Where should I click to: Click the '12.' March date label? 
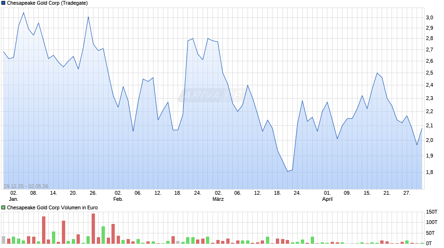pyautogui.click(x=257, y=193)
